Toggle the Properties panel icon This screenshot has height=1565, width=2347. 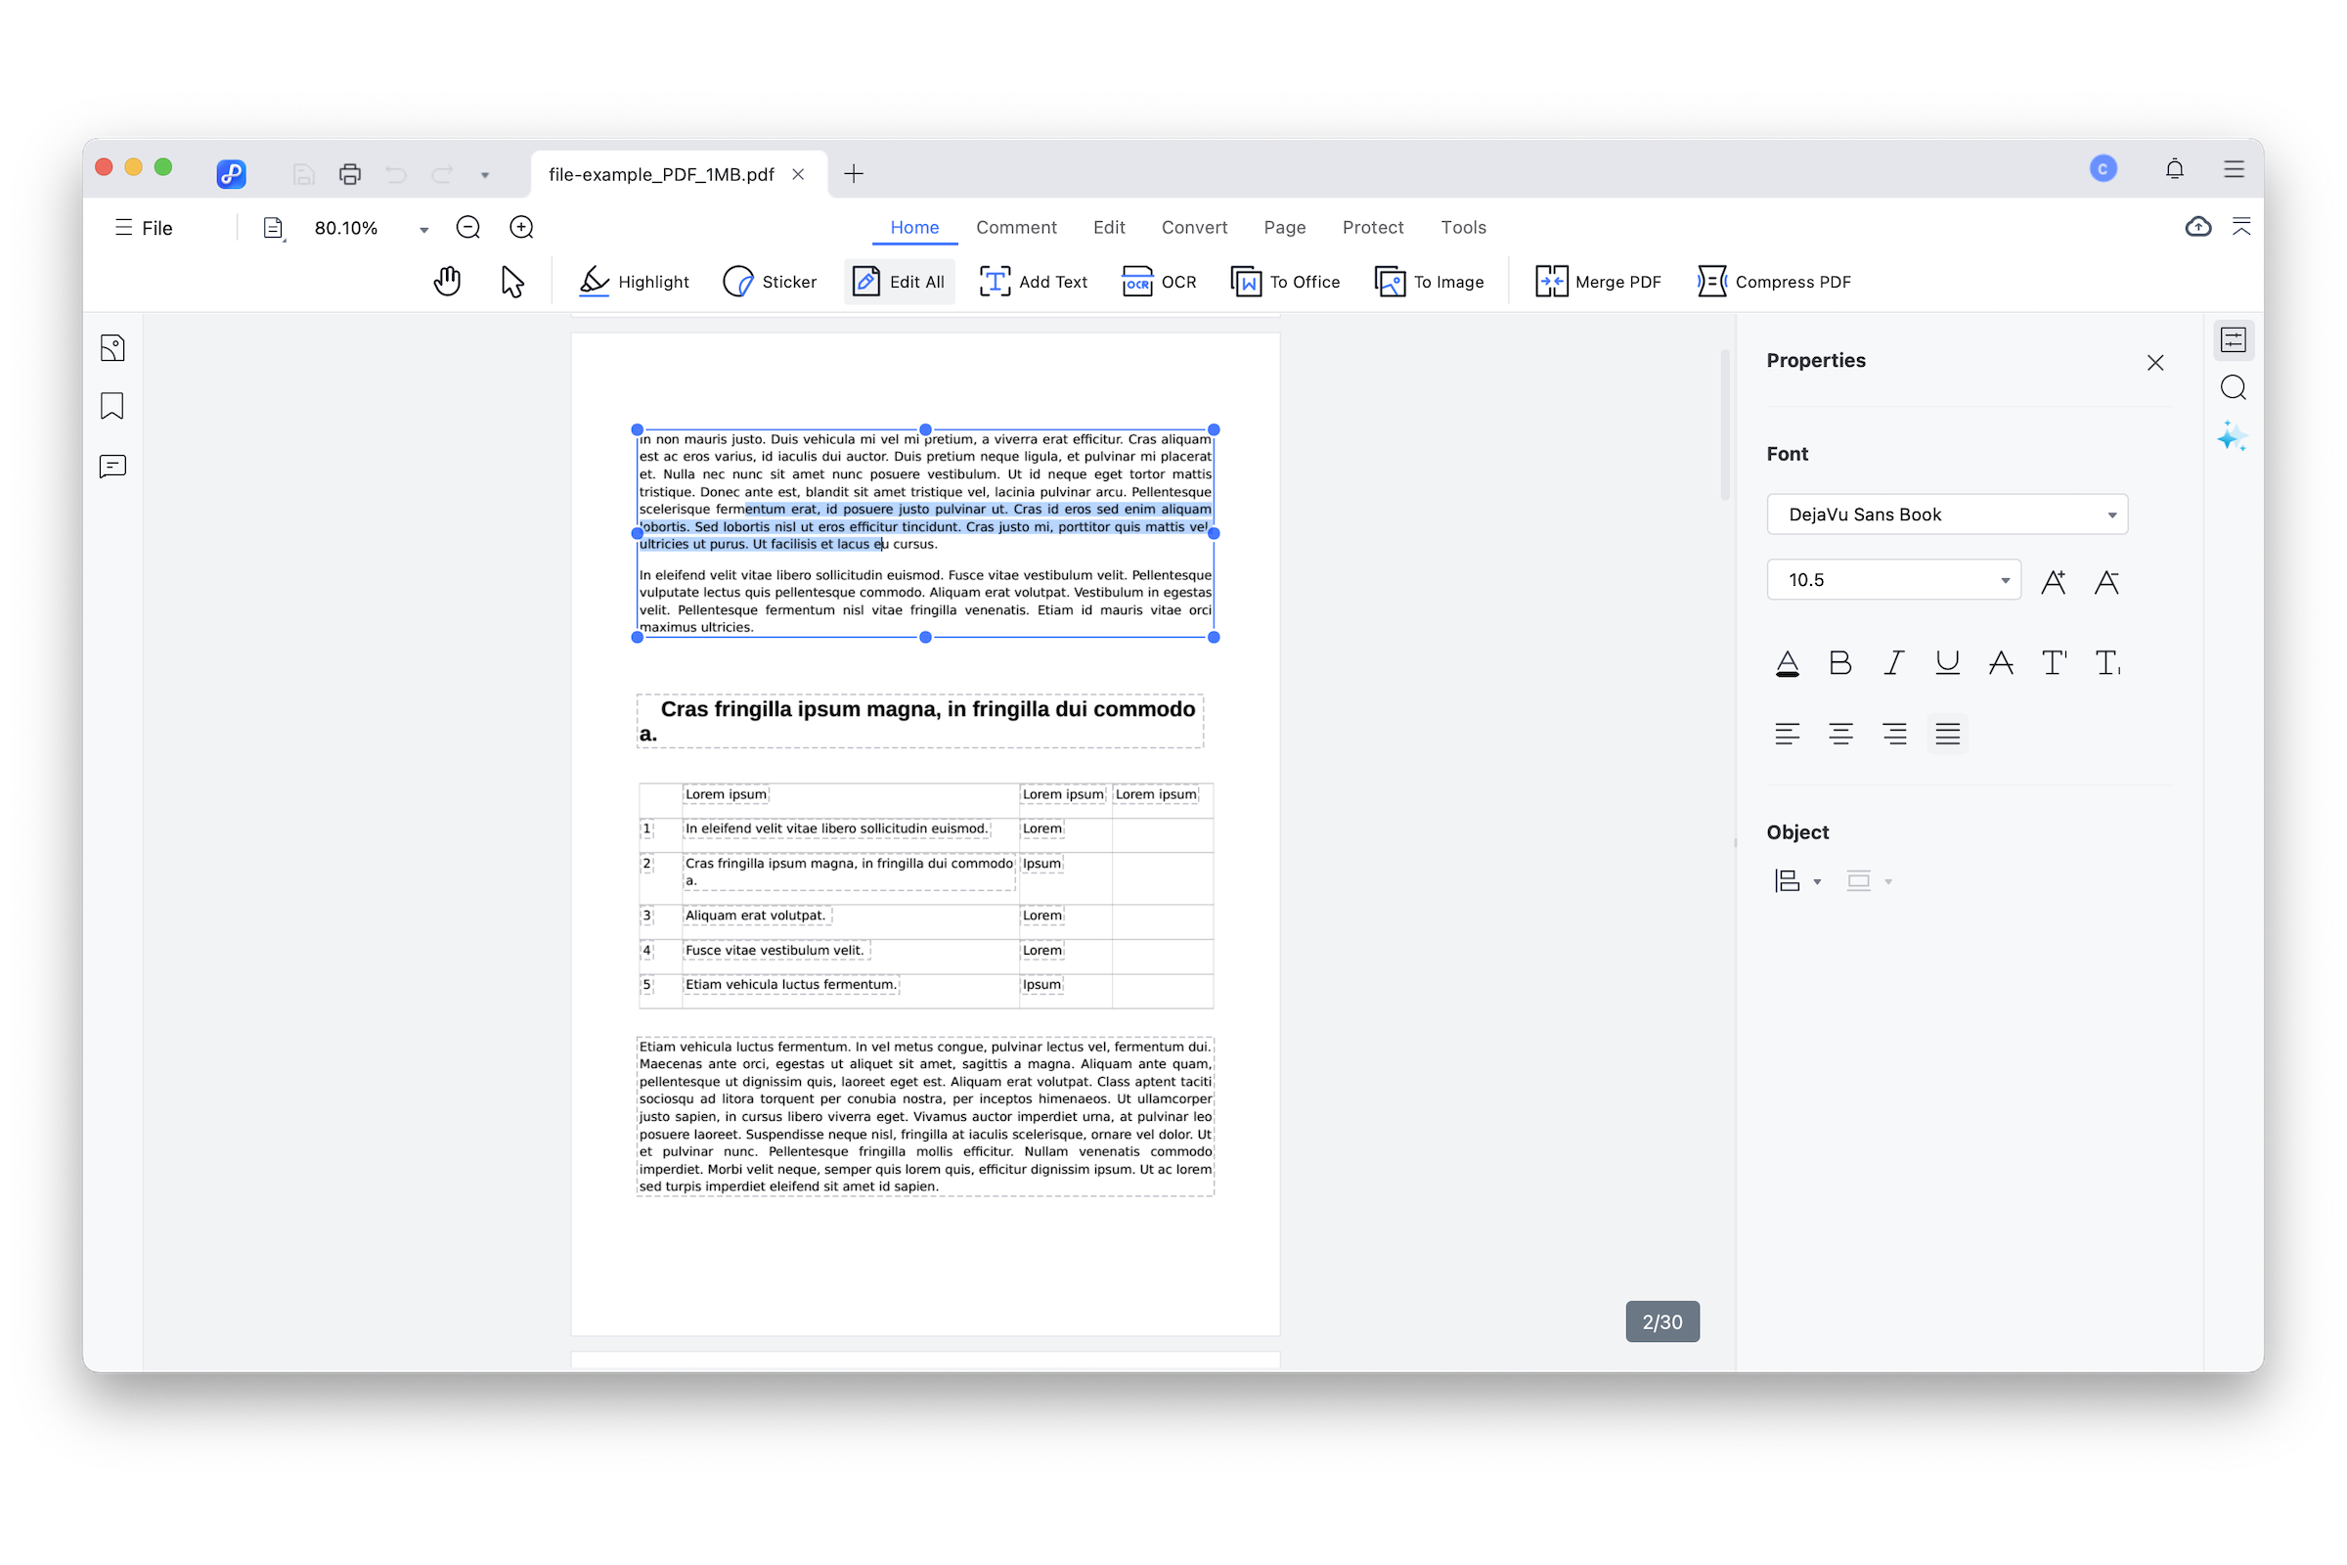2234,340
